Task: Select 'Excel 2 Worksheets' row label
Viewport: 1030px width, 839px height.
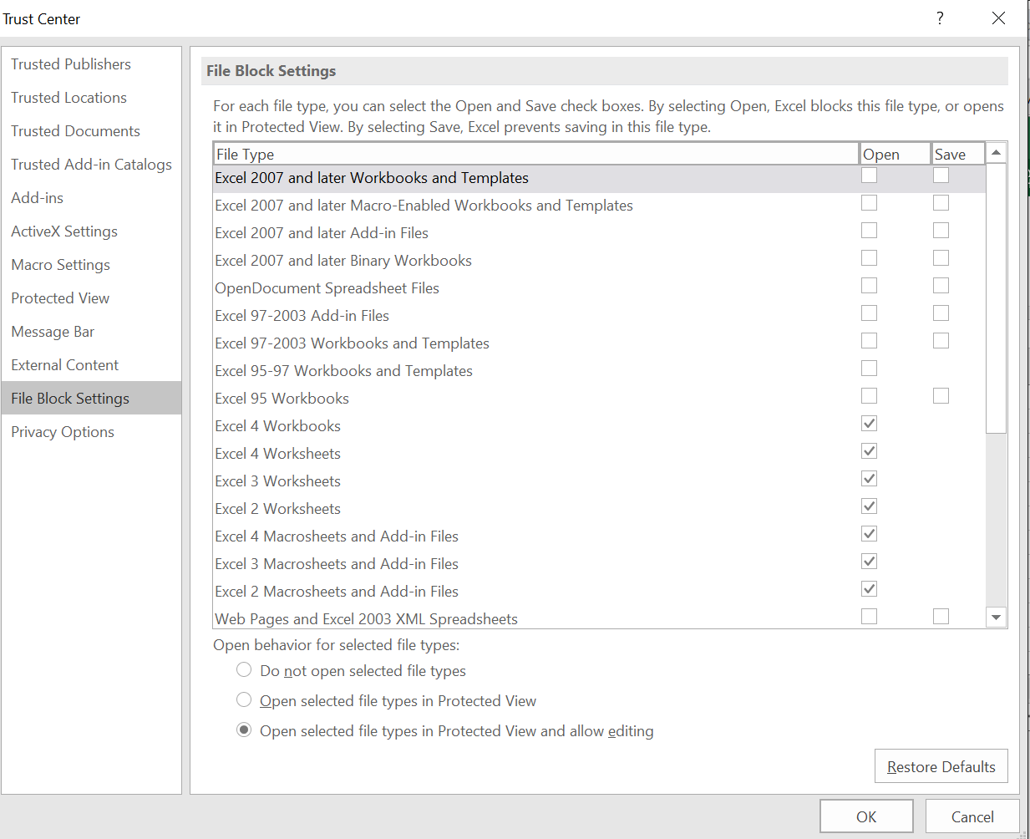Action: click(x=277, y=509)
